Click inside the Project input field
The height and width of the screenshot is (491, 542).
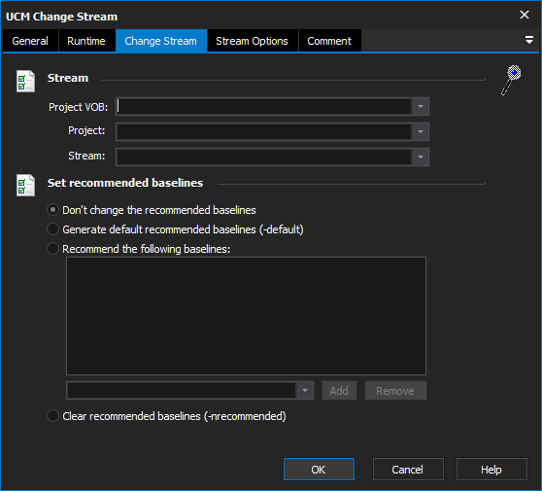click(264, 132)
